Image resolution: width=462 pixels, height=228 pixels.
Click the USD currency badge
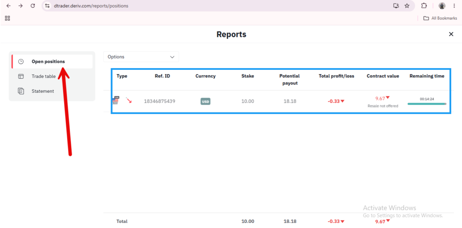tap(205, 101)
